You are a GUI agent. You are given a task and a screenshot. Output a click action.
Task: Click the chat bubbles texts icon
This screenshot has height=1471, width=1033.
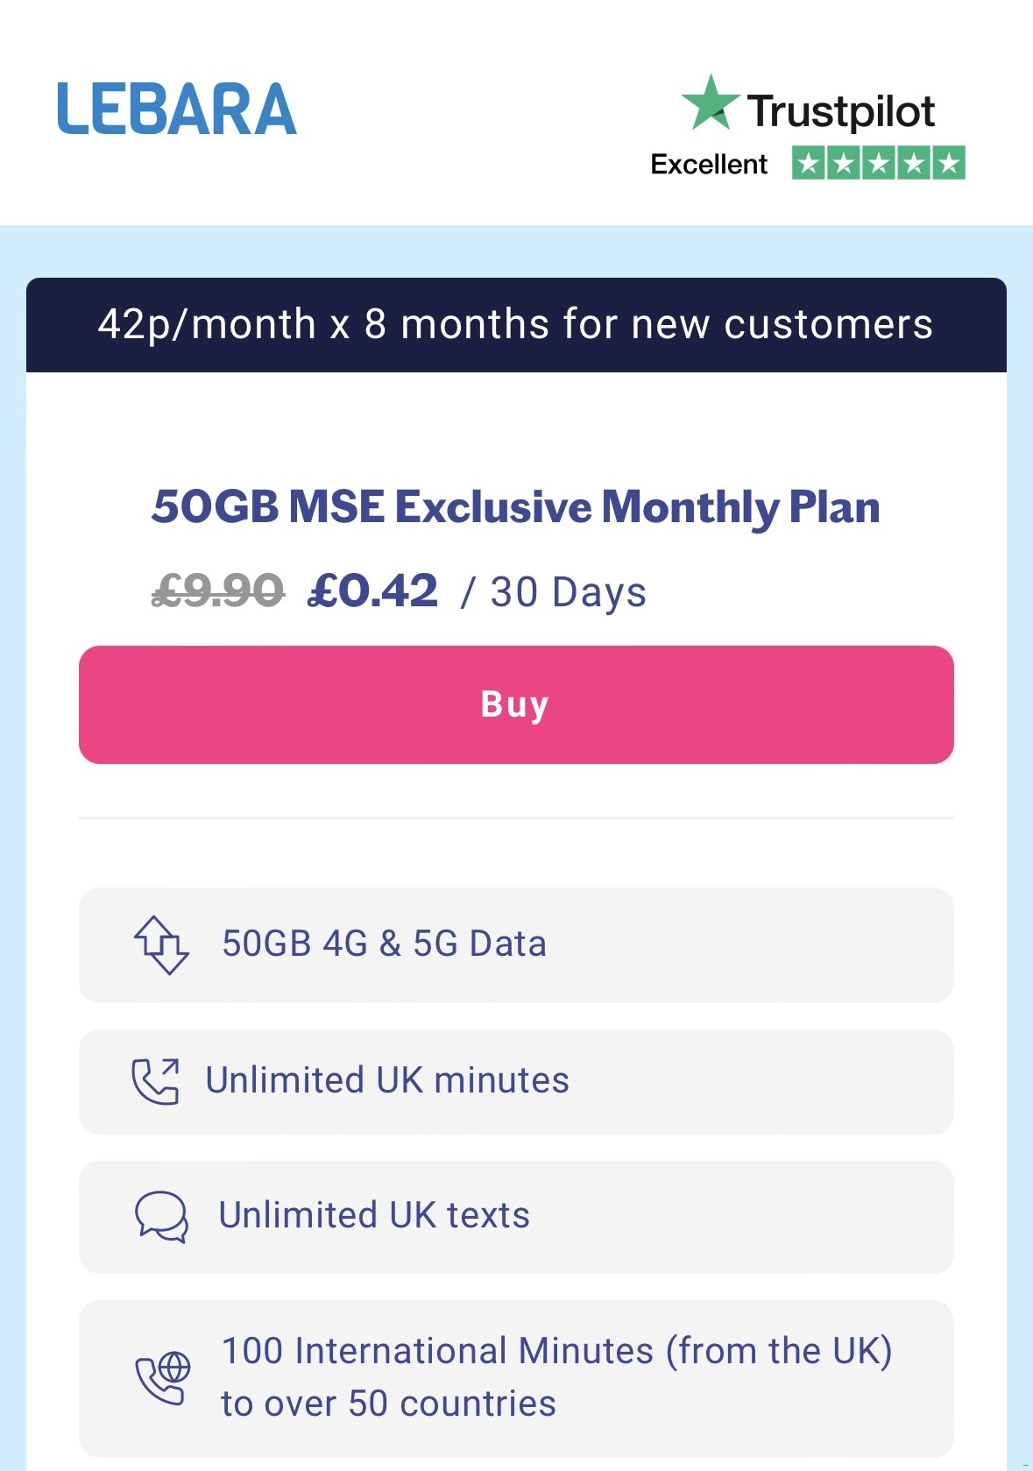coord(161,1216)
